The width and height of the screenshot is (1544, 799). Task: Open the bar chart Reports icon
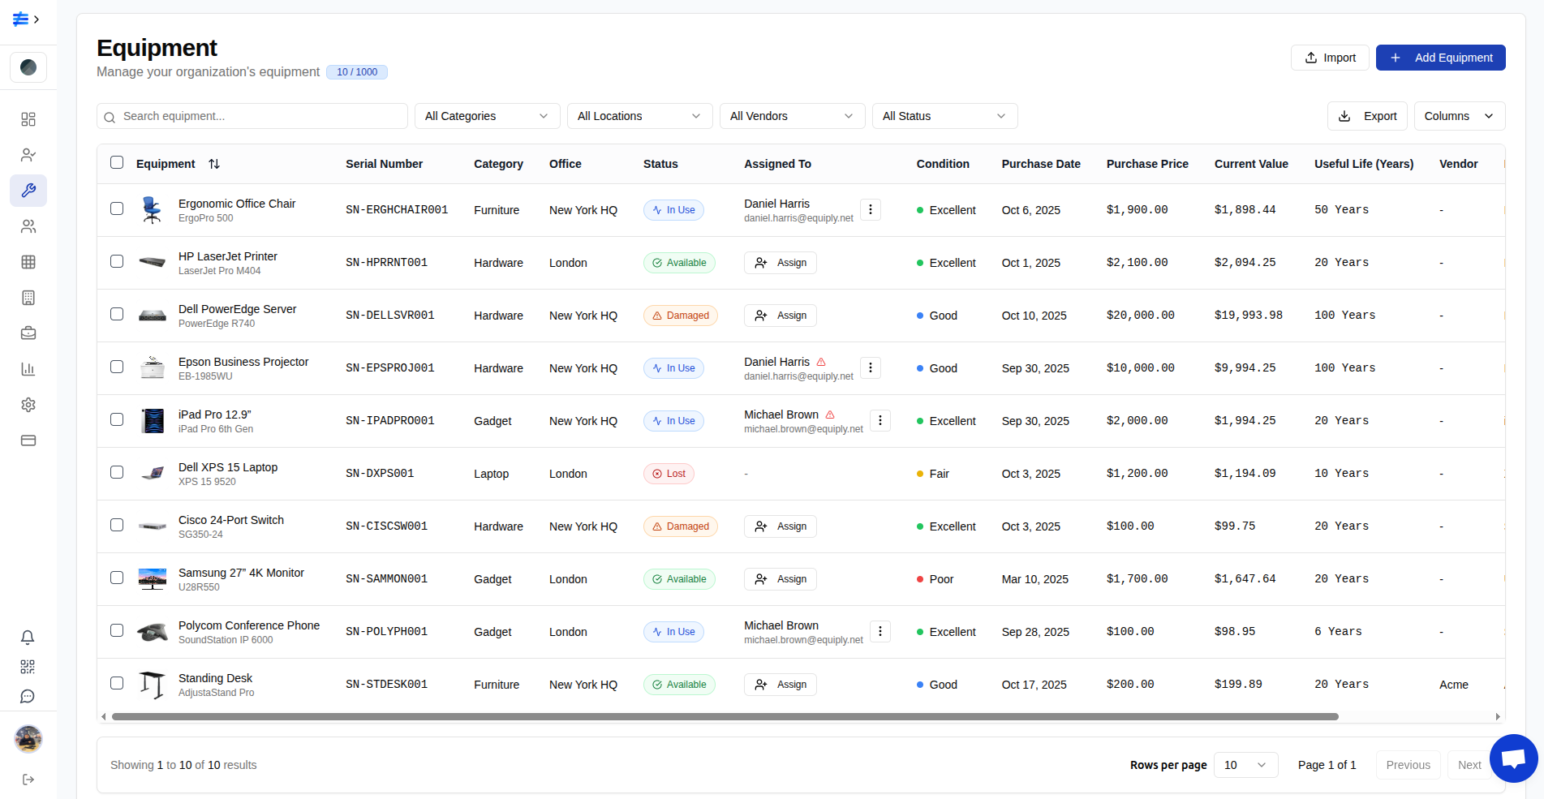pos(28,369)
